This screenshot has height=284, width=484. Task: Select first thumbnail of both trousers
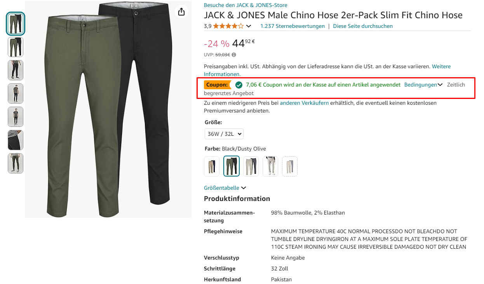click(16, 24)
